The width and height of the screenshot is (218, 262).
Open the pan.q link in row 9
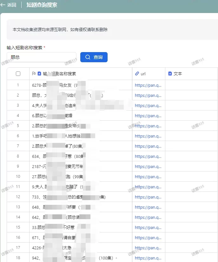(x=148, y=167)
